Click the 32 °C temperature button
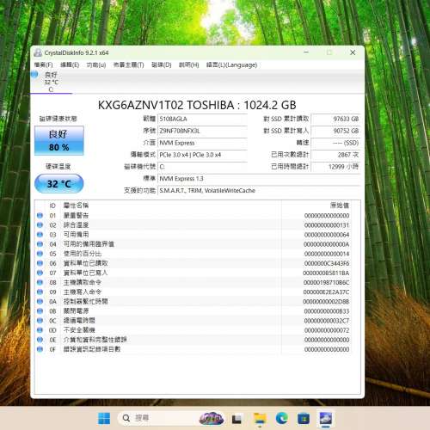This screenshot has width=430, height=430. [x=59, y=183]
